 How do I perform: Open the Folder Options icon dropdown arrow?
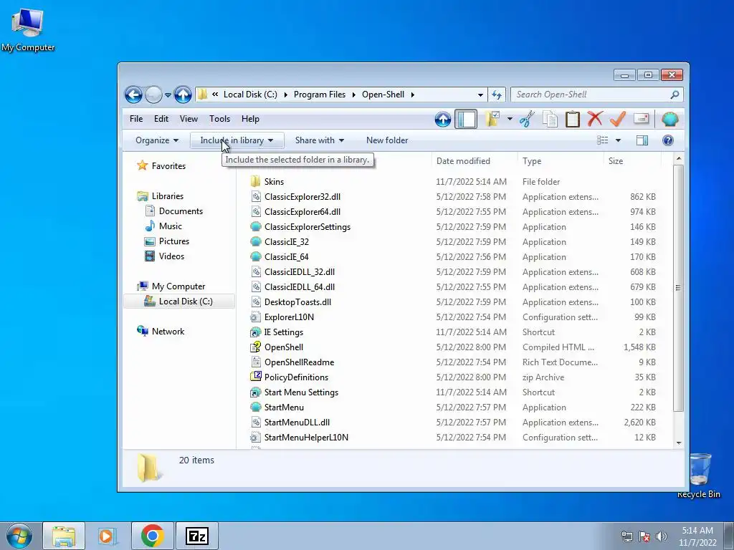coord(510,120)
